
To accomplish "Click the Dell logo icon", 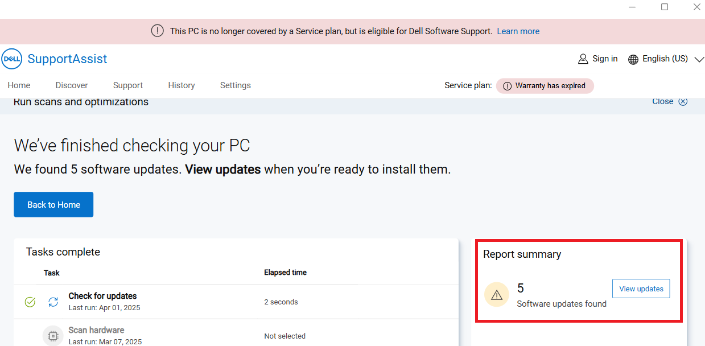I will pos(12,59).
